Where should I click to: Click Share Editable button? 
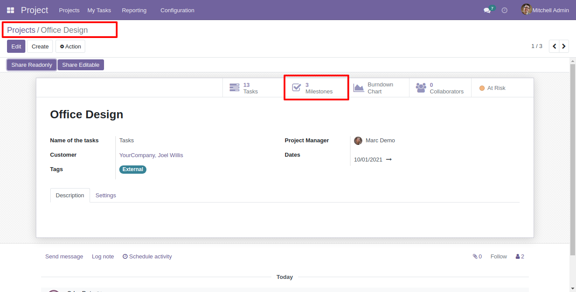pos(81,65)
